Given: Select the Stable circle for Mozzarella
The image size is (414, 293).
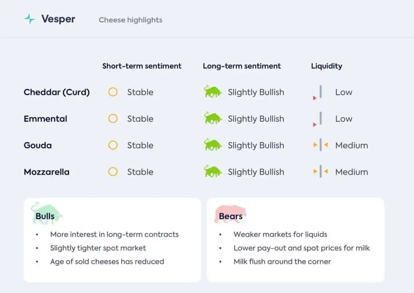Looking at the screenshot, I should coord(113,172).
